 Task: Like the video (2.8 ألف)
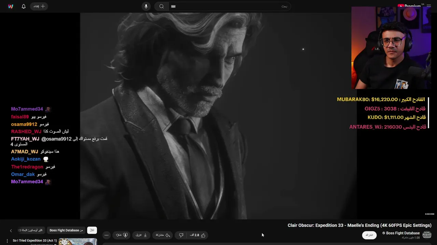coord(198,235)
